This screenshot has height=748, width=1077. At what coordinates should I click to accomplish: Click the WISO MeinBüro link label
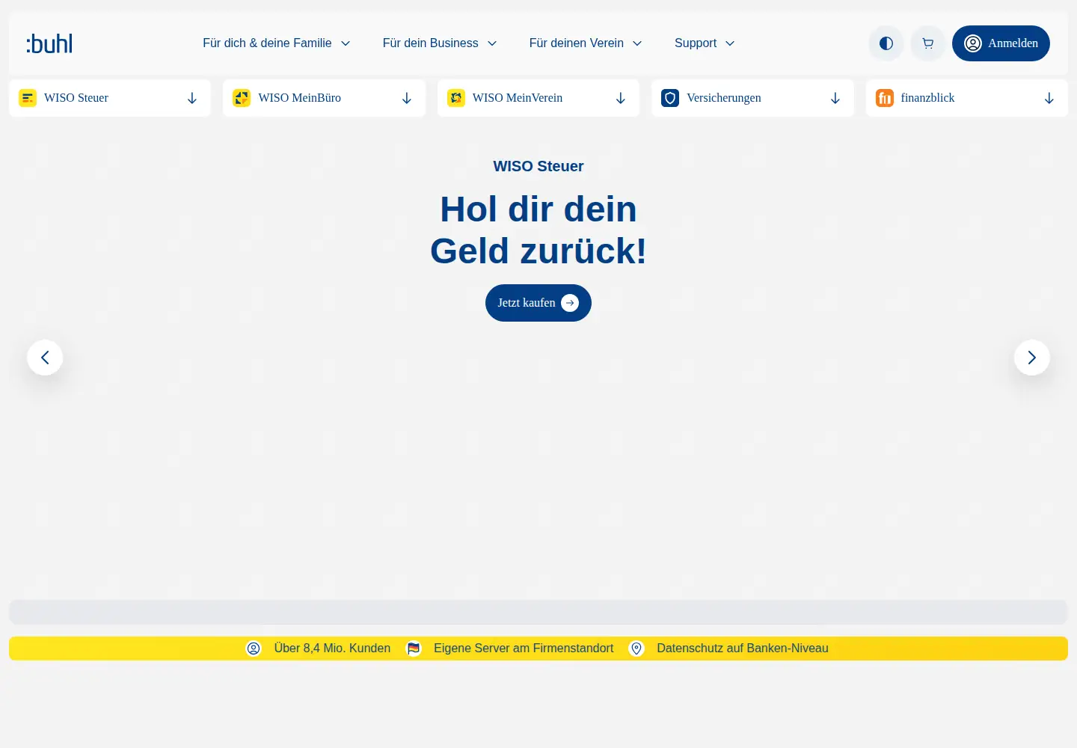(x=299, y=98)
